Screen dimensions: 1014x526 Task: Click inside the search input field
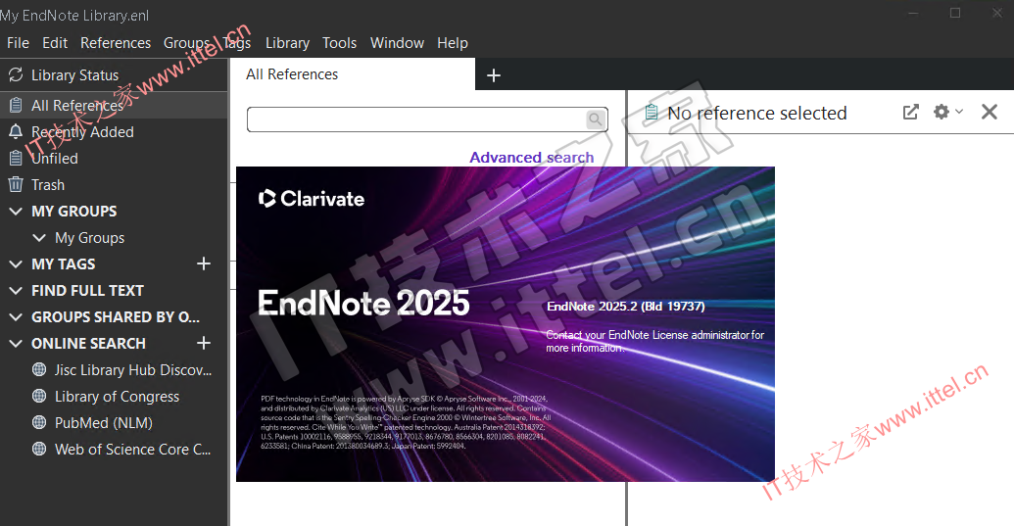(x=416, y=120)
